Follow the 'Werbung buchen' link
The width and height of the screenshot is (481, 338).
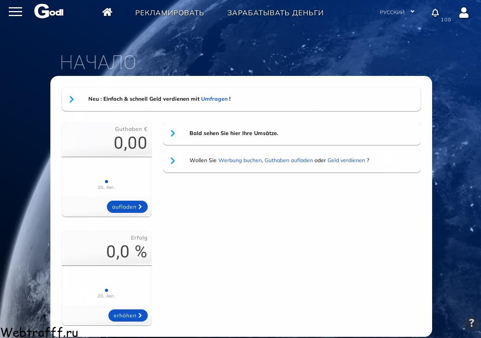pyautogui.click(x=240, y=160)
